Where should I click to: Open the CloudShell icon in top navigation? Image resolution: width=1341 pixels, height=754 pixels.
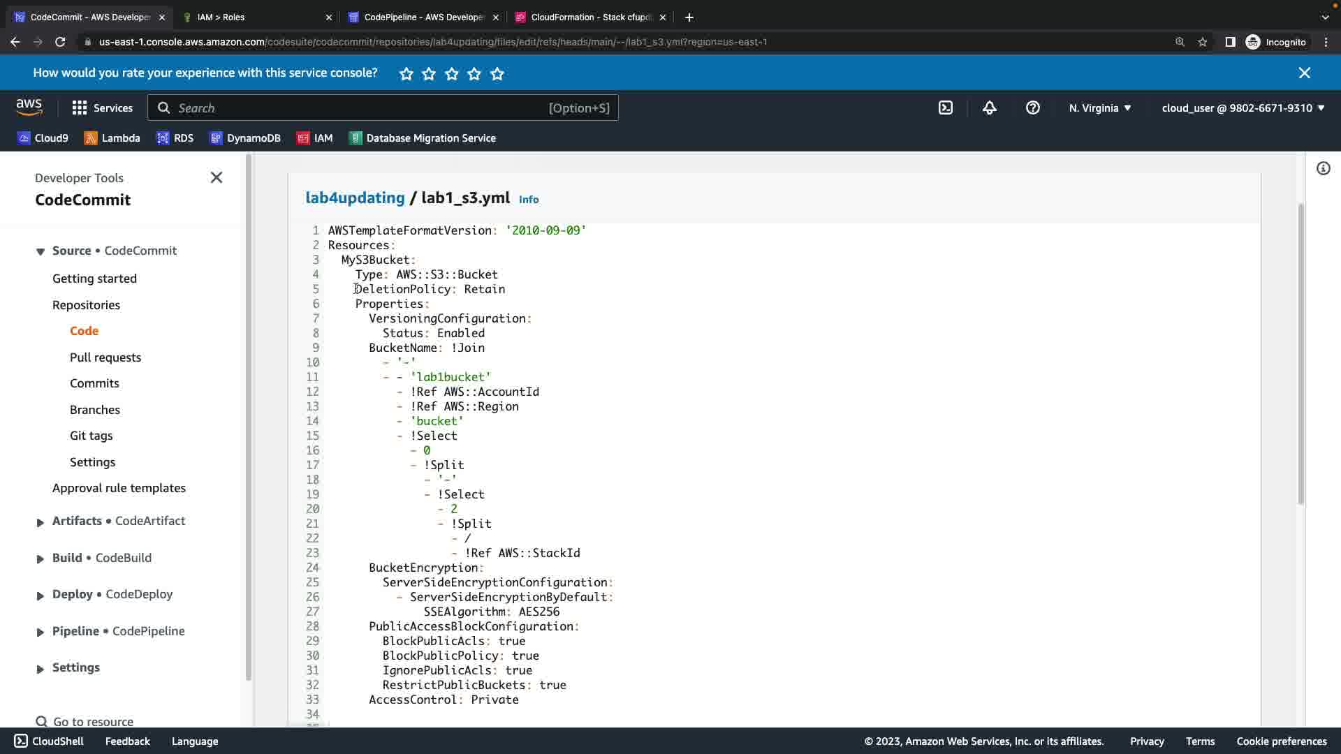pyautogui.click(x=945, y=108)
